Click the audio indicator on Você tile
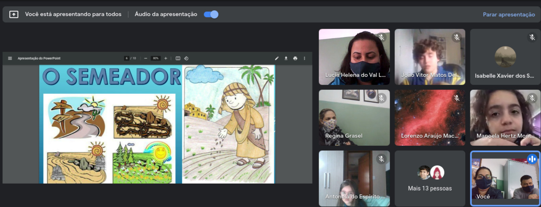The width and height of the screenshot is (541, 207). pos(532,159)
